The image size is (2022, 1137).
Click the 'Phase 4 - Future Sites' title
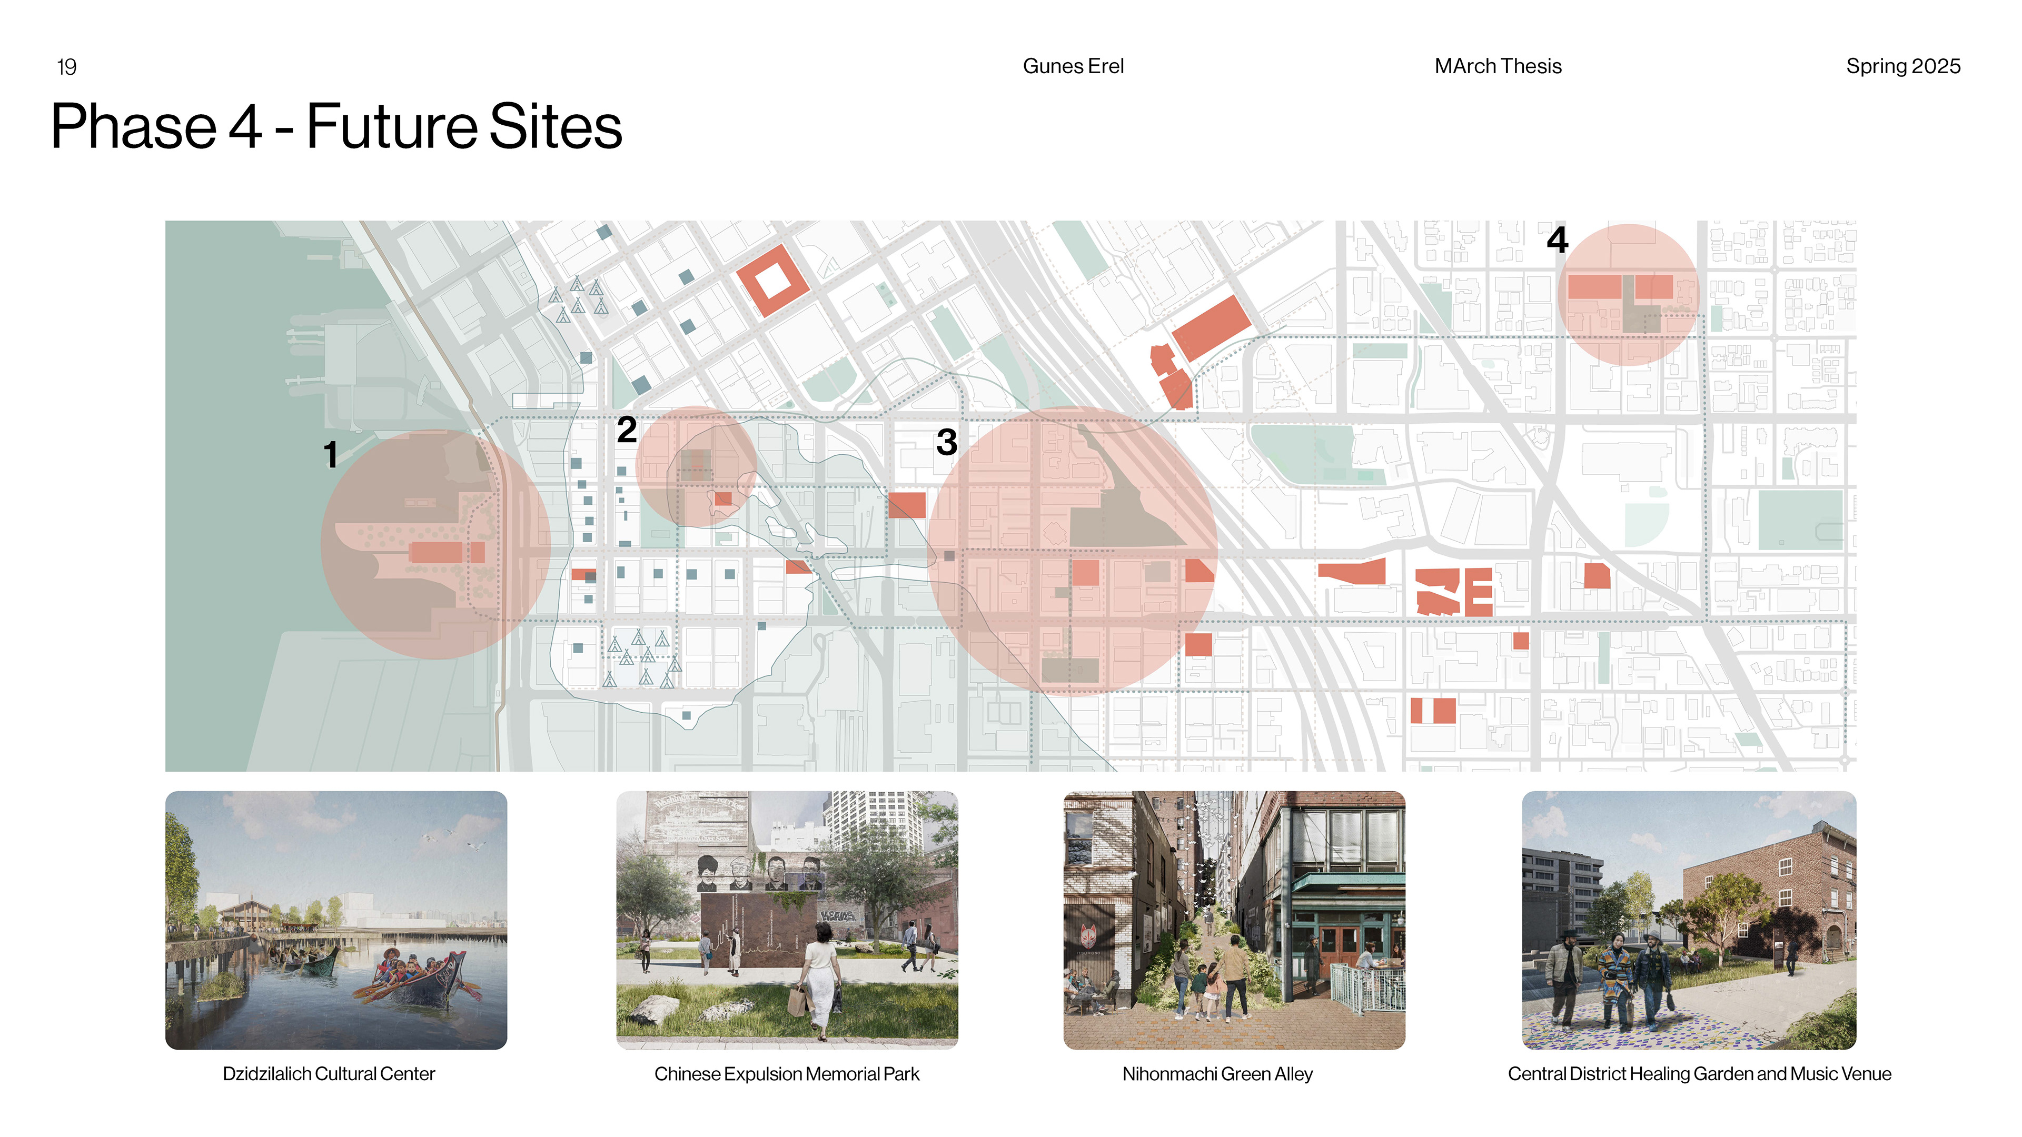[x=336, y=126]
